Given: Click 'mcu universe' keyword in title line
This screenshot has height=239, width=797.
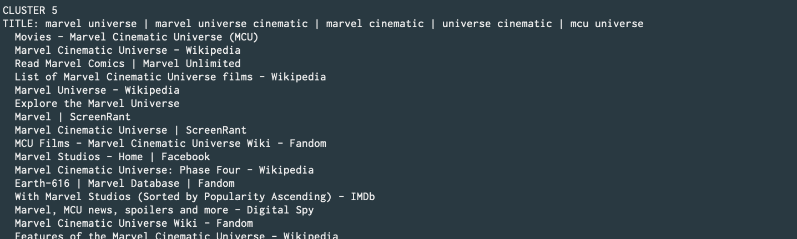Looking at the screenshot, I should click(607, 24).
